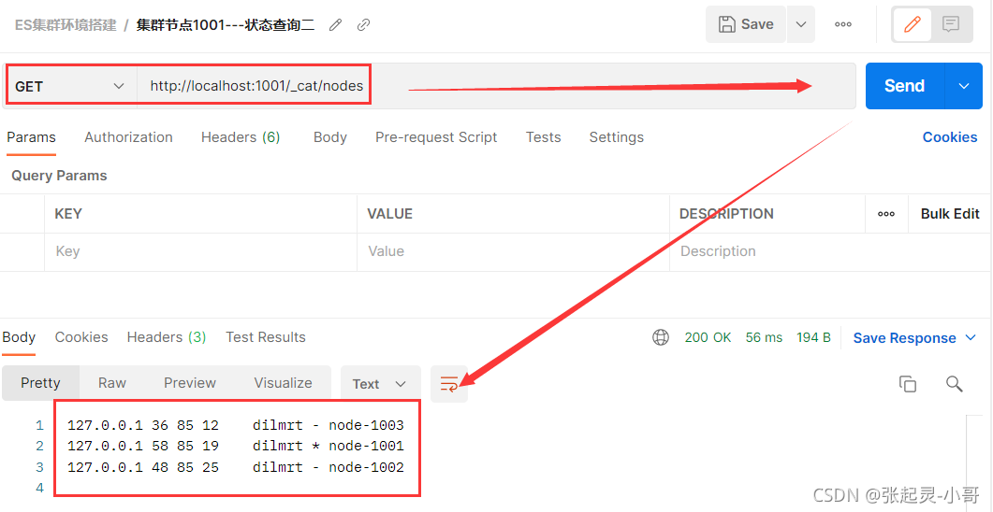Open the Save options dropdown arrow

801,24
